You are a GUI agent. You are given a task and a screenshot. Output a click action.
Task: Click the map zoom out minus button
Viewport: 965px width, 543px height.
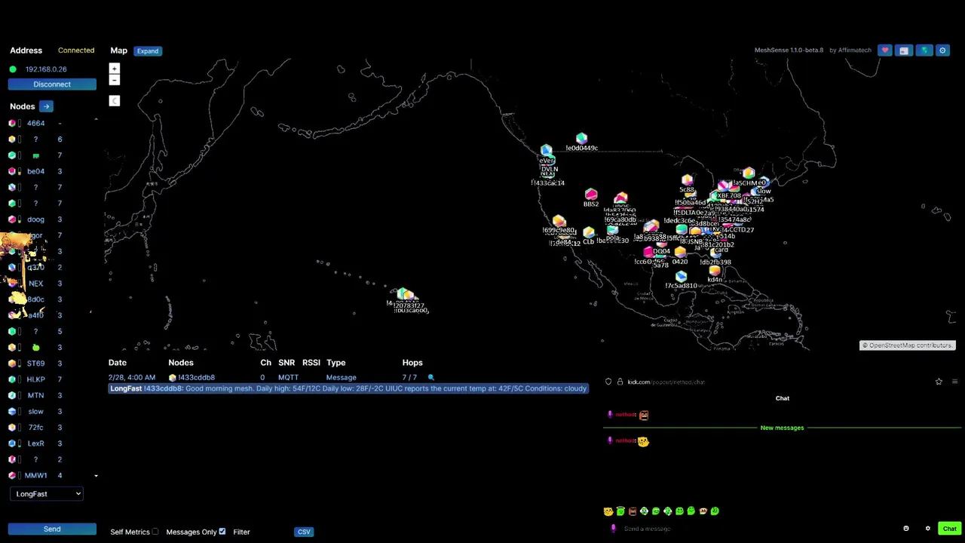click(x=115, y=80)
